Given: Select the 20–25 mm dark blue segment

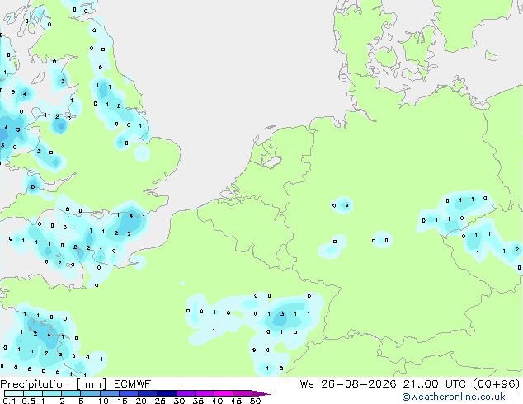Looking at the screenshot, I should point(147,393).
